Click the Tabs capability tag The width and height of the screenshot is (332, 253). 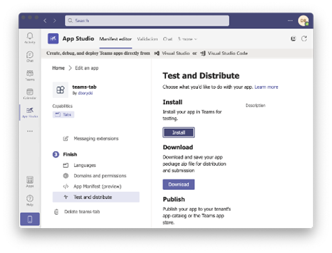coord(64,114)
